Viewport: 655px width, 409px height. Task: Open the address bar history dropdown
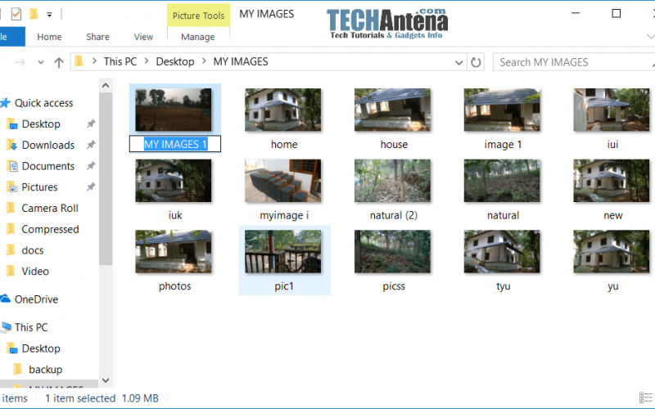coord(458,63)
